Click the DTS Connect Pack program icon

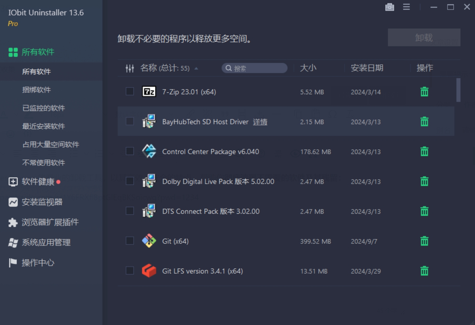pos(149,211)
